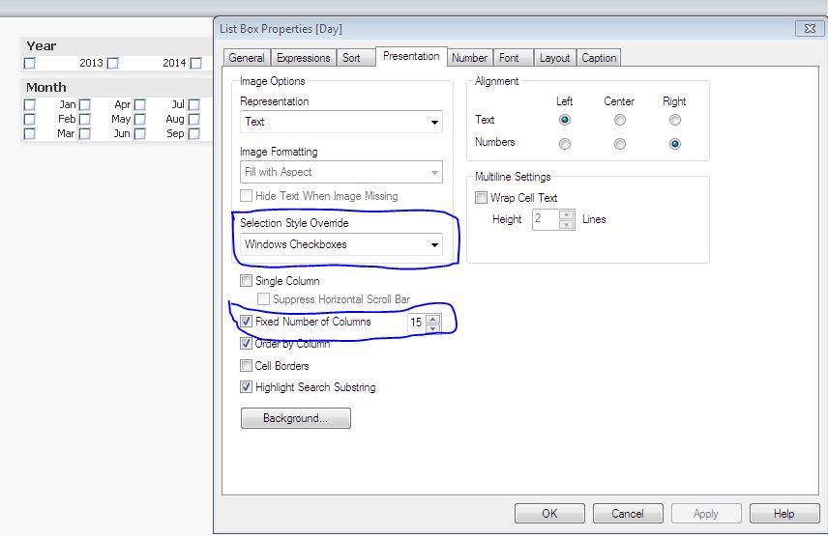Enable the Cell Borders checkbox
Image resolution: width=828 pixels, height=536 pixels.
coord(246,366)
